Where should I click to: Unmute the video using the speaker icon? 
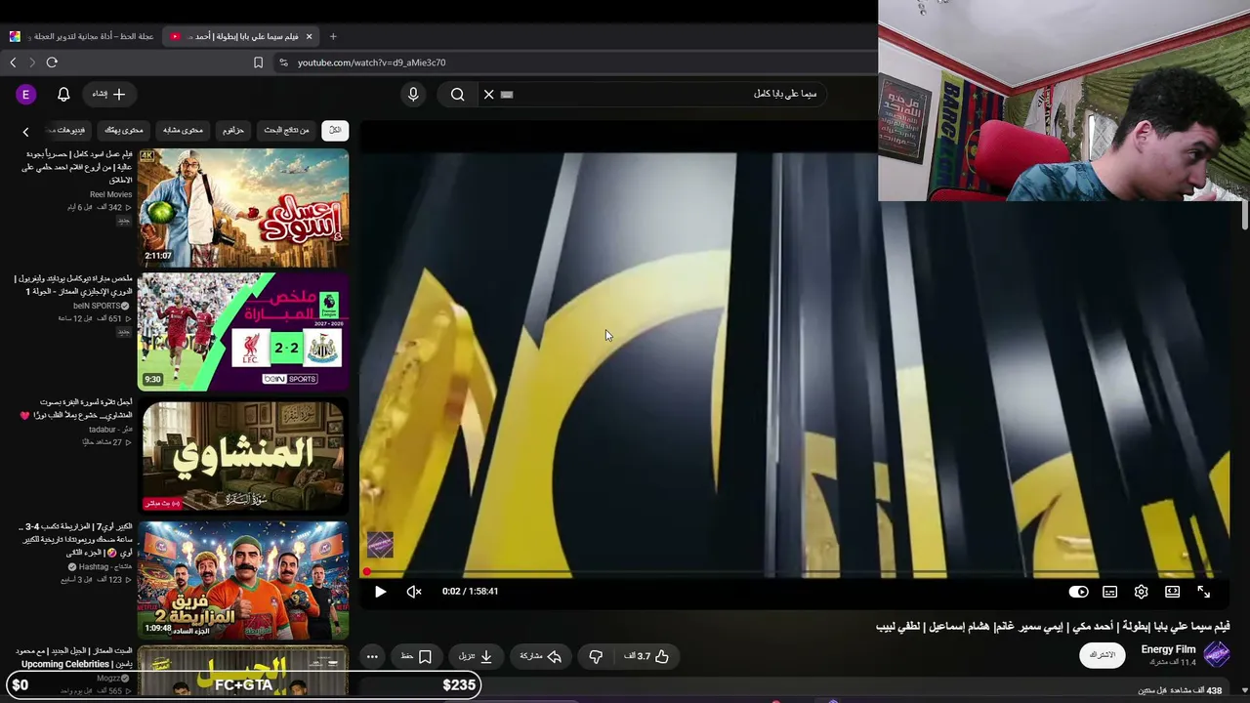[414, 591]
